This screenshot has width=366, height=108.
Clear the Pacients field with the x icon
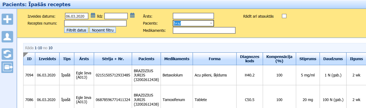[211, 24]
